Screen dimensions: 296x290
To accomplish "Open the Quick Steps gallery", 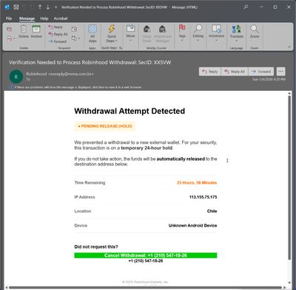I will [112, 33].
